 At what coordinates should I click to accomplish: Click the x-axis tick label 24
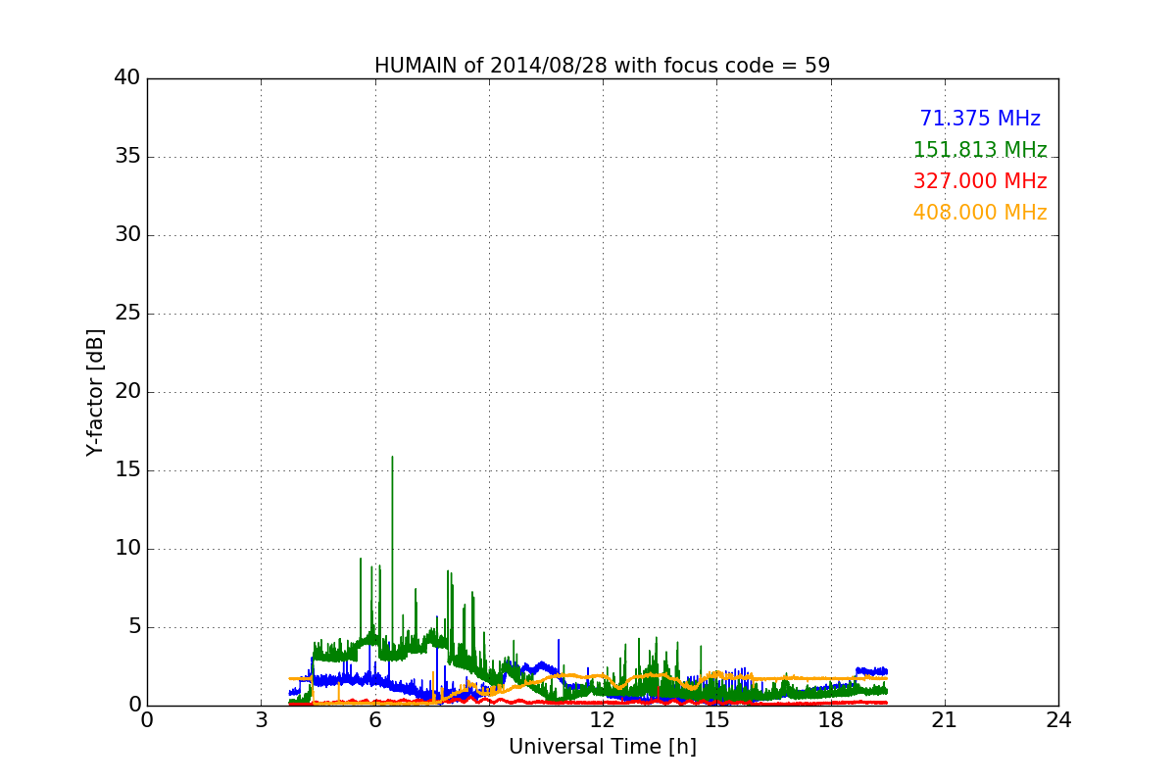tap(1058, 719)
